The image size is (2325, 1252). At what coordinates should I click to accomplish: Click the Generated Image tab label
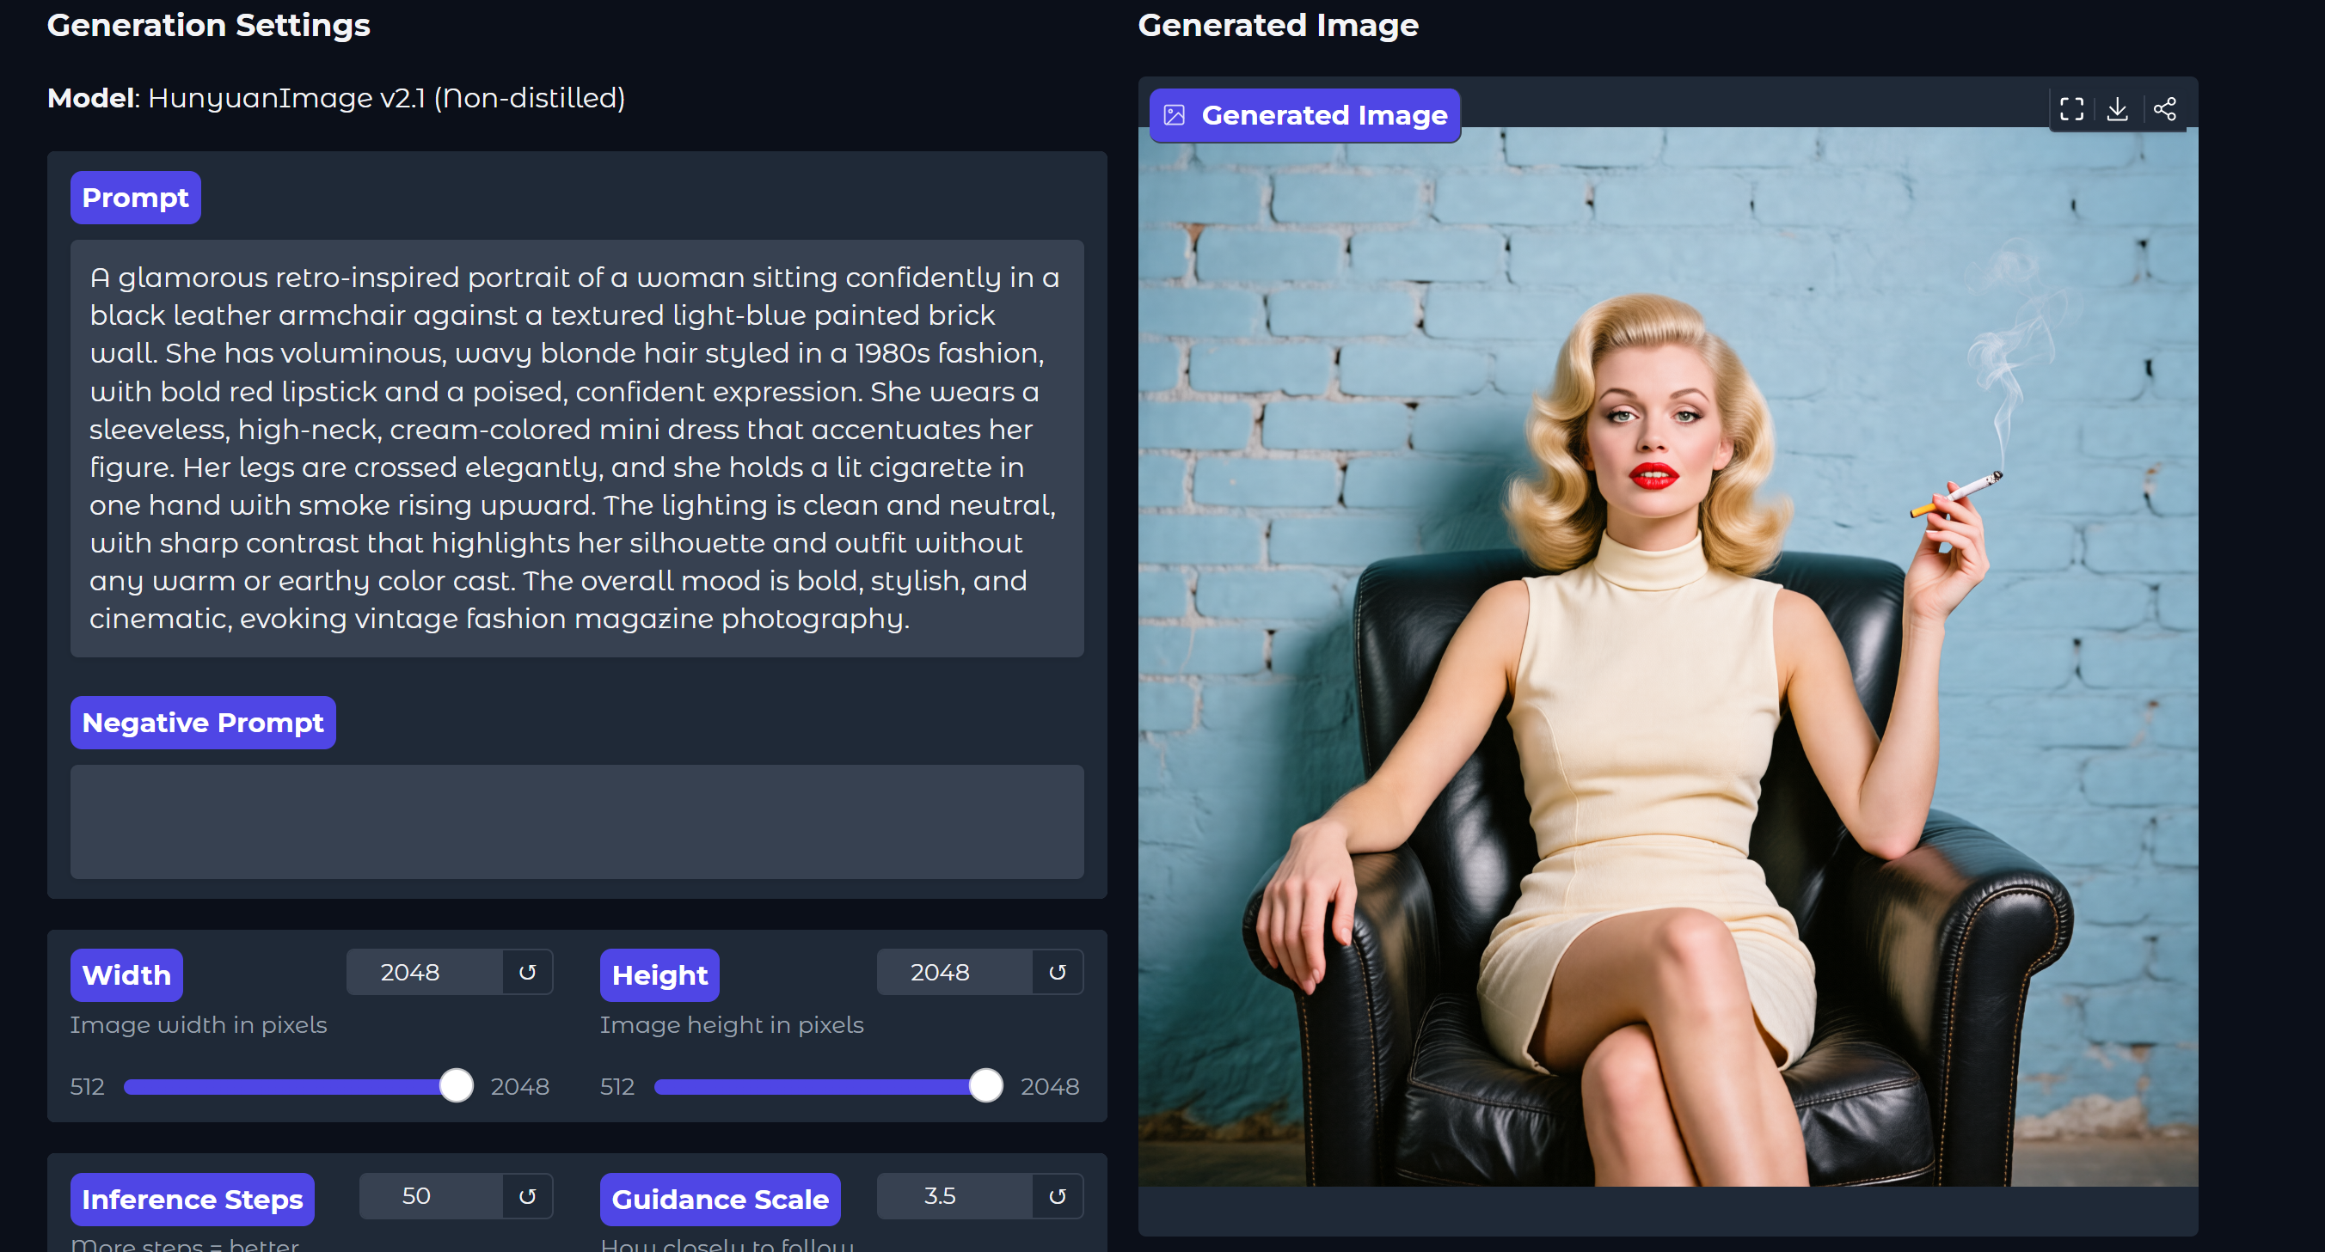coord(1305,115)
